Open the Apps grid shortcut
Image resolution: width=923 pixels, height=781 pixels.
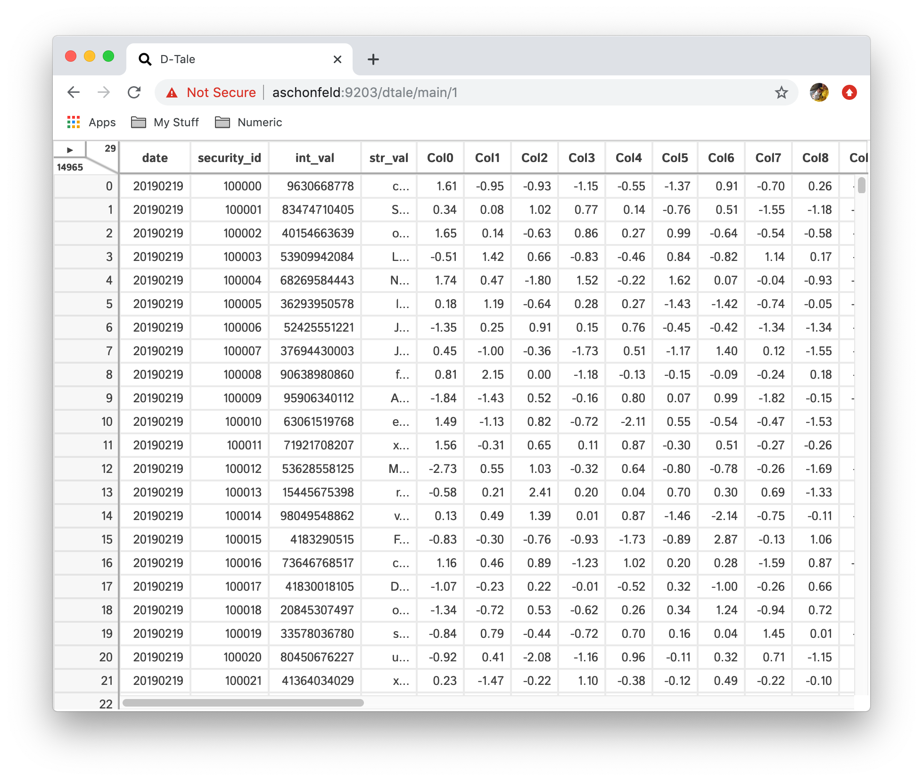click(91, 122)
